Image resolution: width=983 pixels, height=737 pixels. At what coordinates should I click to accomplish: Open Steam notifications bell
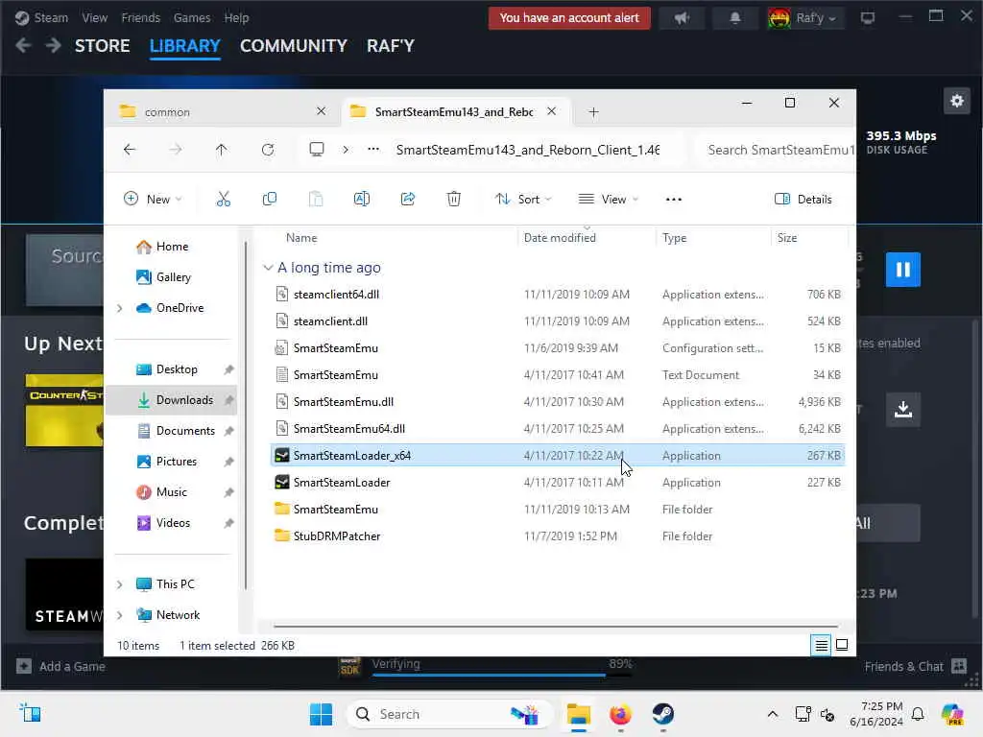coord(734,18)
